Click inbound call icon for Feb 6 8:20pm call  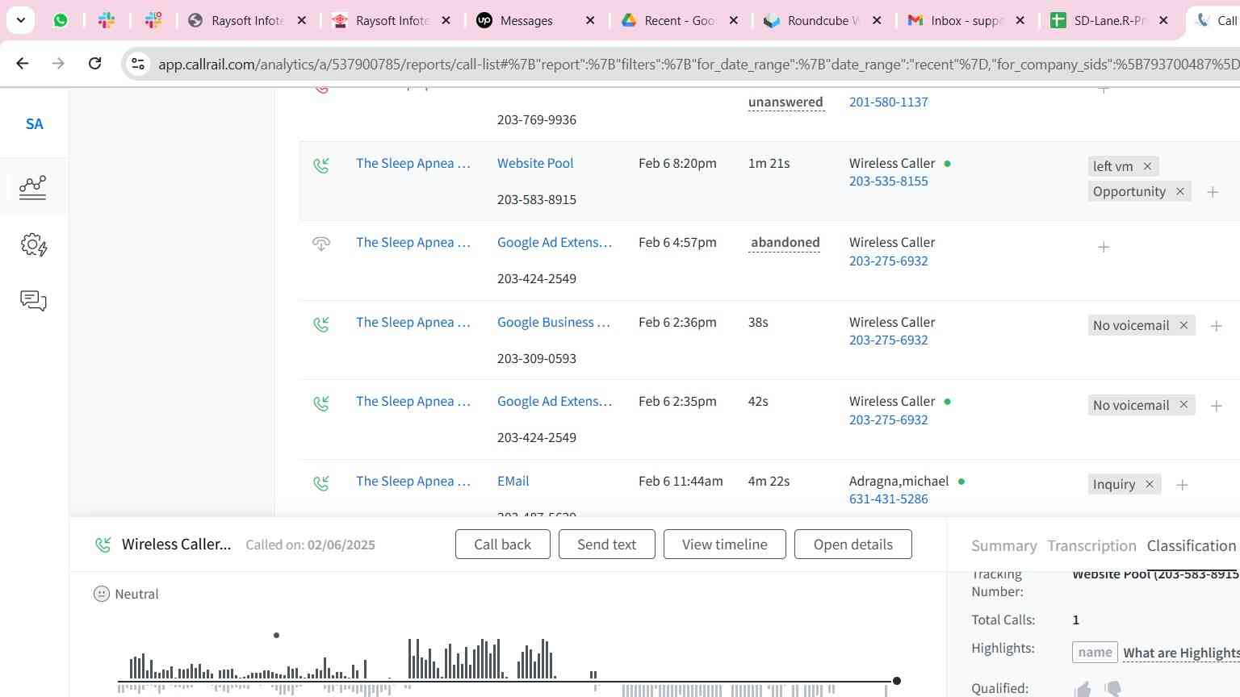pyautogui.click(x=321, y=165)
